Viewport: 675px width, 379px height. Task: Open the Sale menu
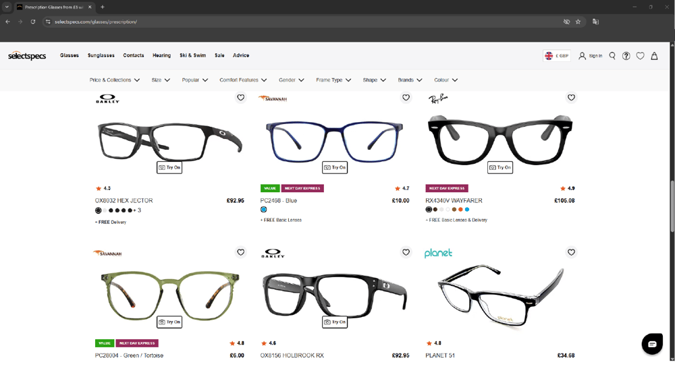pos(219,55)
